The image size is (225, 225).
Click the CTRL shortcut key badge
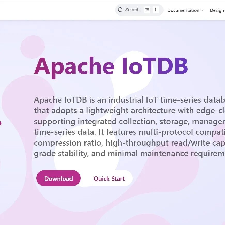tap(147, 10)
